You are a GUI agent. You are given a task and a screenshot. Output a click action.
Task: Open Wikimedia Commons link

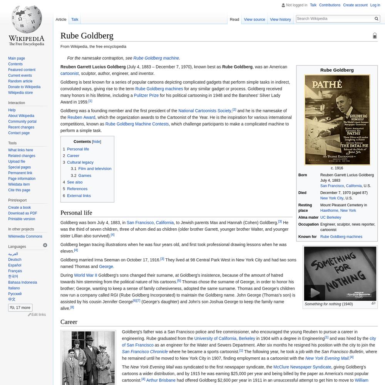pos(25,236)
